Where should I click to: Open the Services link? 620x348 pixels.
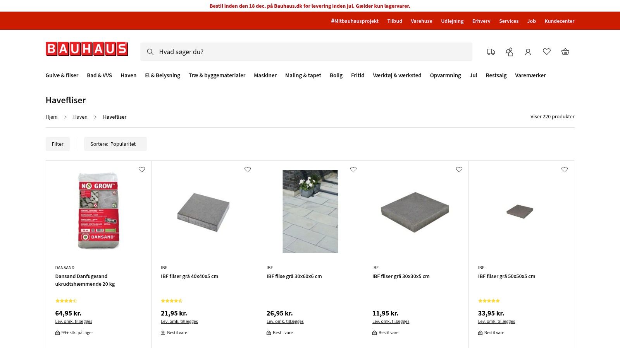coord(509,21)
